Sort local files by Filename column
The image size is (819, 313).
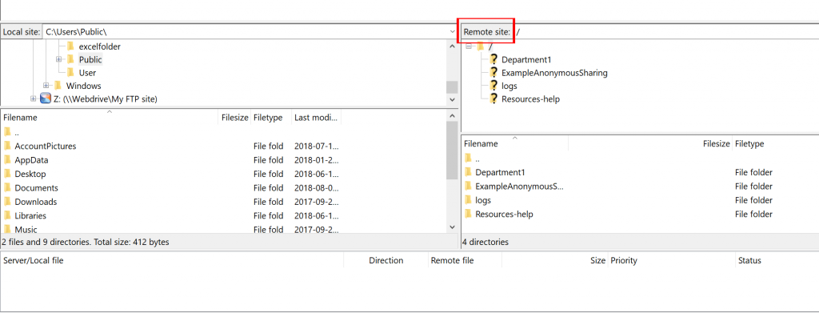(x=110, y=118)
